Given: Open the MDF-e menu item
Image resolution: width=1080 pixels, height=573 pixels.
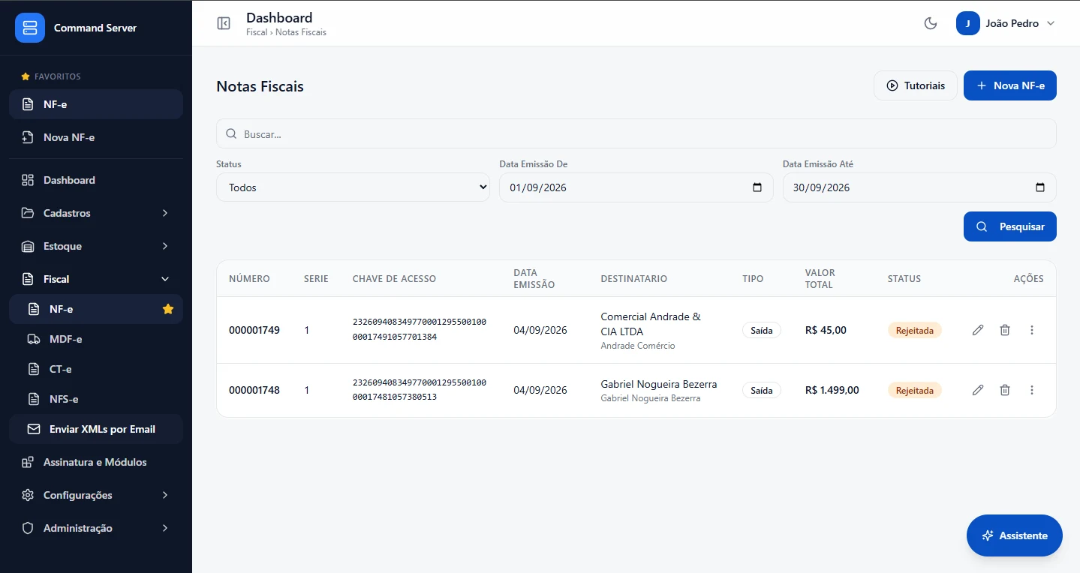Looking at the screenshot, I should (96, 339).
